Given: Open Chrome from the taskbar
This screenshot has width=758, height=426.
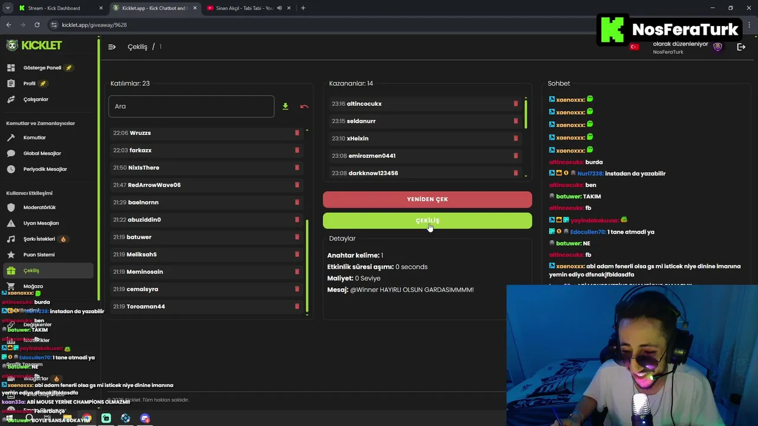Looking at the screenshot, I should (87, 418).
